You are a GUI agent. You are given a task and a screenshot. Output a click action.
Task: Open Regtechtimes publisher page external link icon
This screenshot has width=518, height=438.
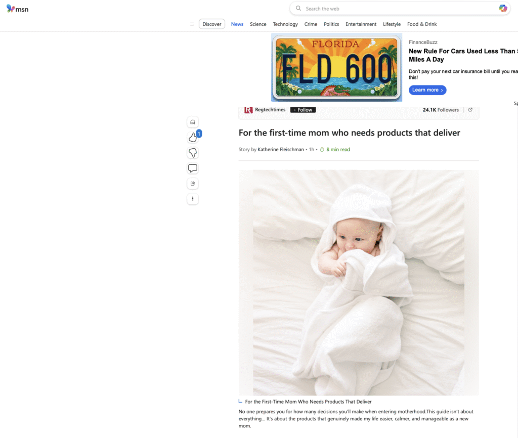tap(470, 110)
